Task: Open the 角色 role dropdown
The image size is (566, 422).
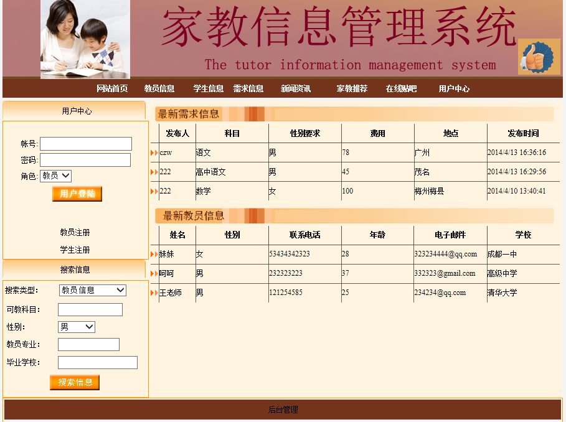Action: [56, 176]
